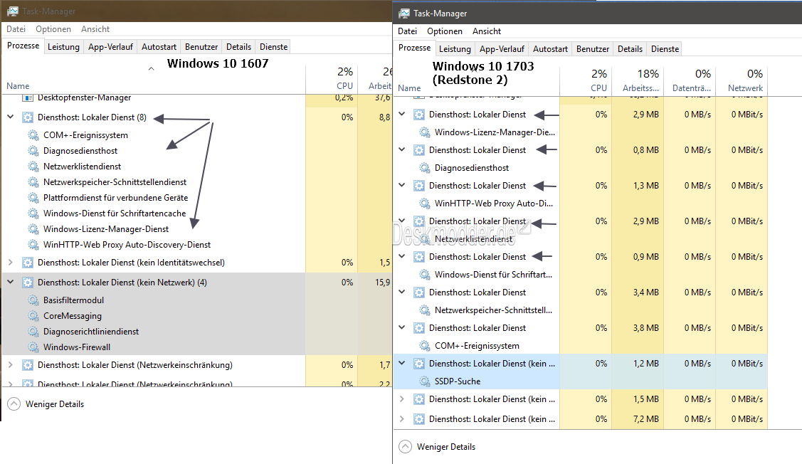Sort by CPU column in 1607 window
The width and height of the screenshot is (802, 464).
point(332,78)
